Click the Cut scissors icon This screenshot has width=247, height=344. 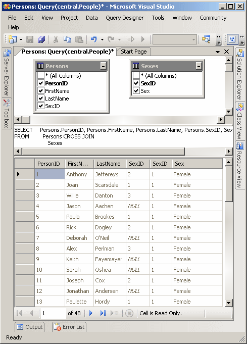[56, 39]
